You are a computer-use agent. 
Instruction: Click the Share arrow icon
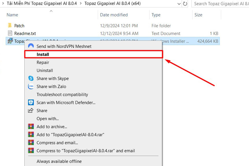coord(31,110)
